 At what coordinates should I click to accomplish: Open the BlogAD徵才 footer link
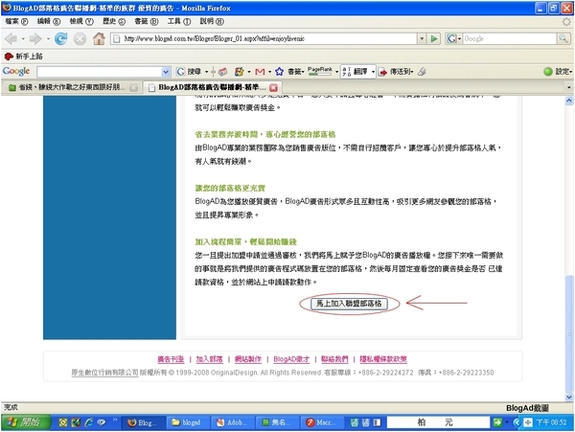click(291, 359)
